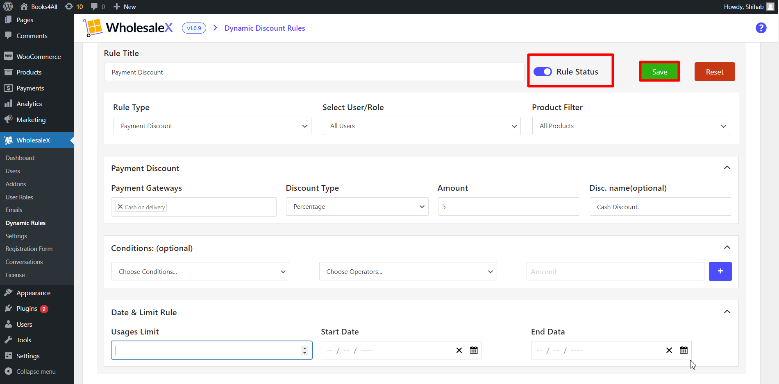
Task: Open the Choose Conditions dropdown
Action: [200, 271]
